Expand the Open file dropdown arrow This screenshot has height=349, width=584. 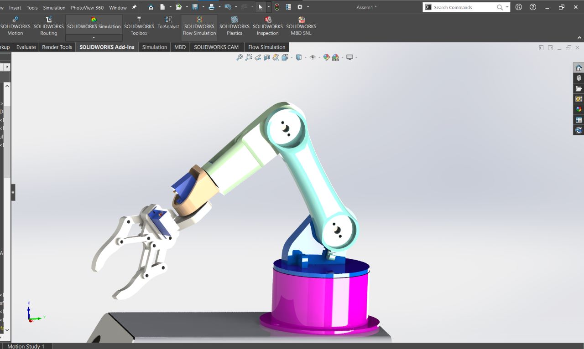187,7
